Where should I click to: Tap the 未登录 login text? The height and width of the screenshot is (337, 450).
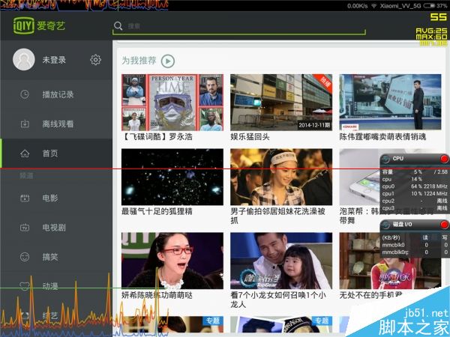coord(54,60)
